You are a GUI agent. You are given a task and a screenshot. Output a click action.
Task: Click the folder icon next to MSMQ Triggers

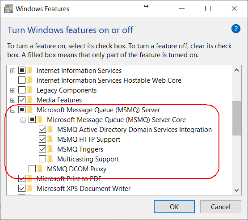50,149
